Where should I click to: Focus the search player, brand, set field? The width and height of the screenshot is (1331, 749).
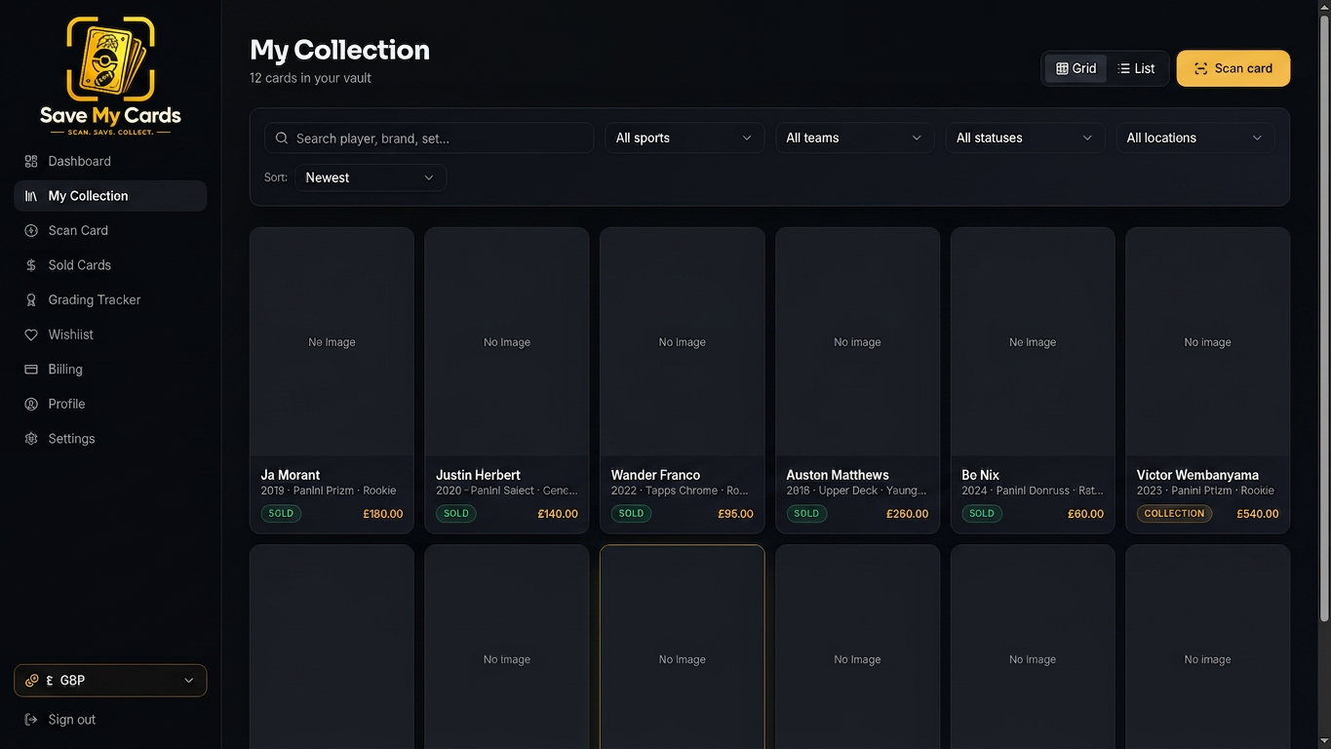pos(429,138)
